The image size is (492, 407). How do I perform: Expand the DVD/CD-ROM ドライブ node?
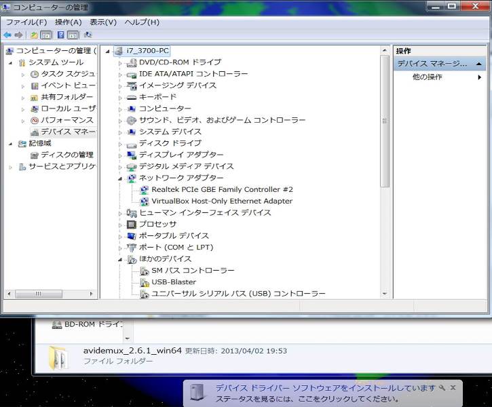coord(120,63)
